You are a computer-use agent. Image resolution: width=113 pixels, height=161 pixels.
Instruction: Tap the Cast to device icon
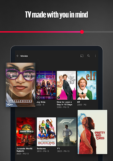[x=82, y=56]
